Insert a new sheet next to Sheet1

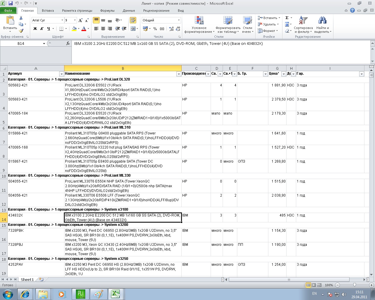[41, 279]
